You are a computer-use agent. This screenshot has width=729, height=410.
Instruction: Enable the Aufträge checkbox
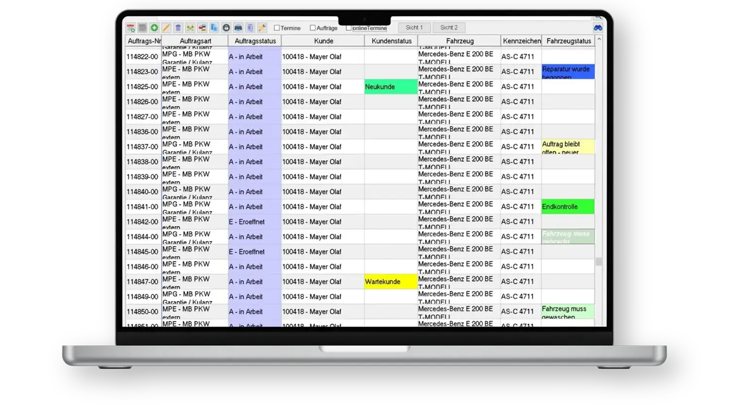(312, 28)
